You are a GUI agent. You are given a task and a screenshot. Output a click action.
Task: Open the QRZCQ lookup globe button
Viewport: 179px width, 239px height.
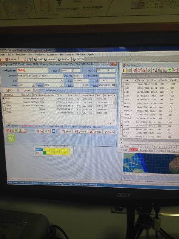click(x=78, y=59)
